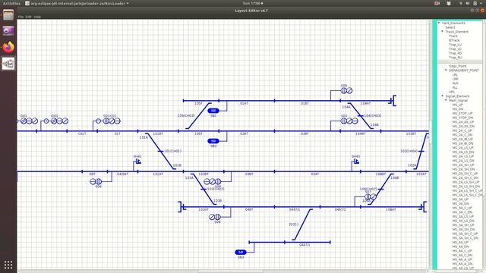Select the RLL derailment point item
Image resolution: width=486 pixels, height=273 pixels.
(x=455, y=88)
